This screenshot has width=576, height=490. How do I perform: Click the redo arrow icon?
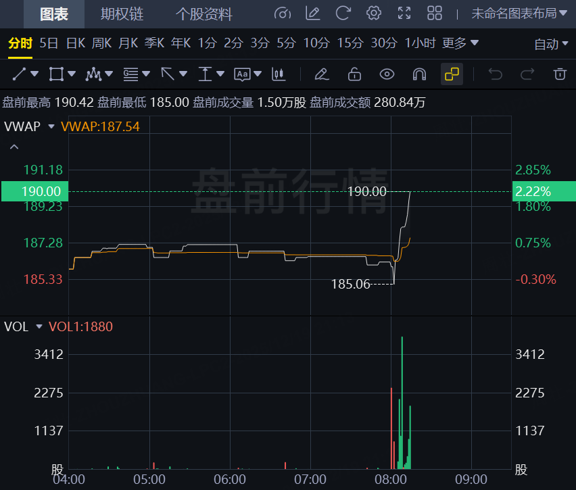pos(527,74)
